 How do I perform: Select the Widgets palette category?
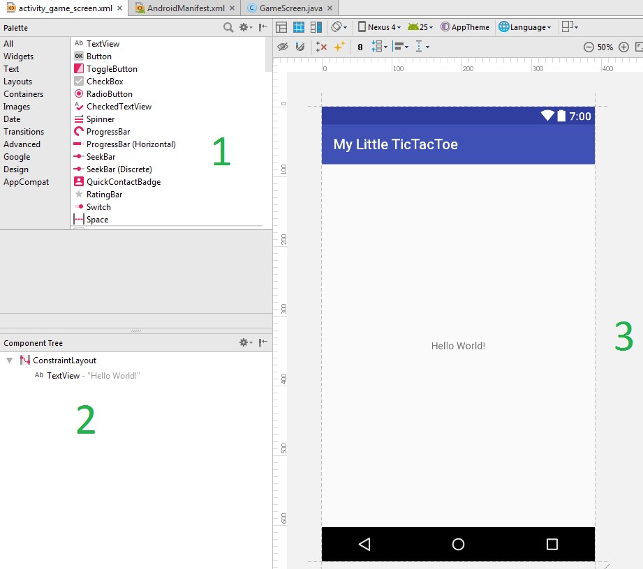[x=18, y=56]
